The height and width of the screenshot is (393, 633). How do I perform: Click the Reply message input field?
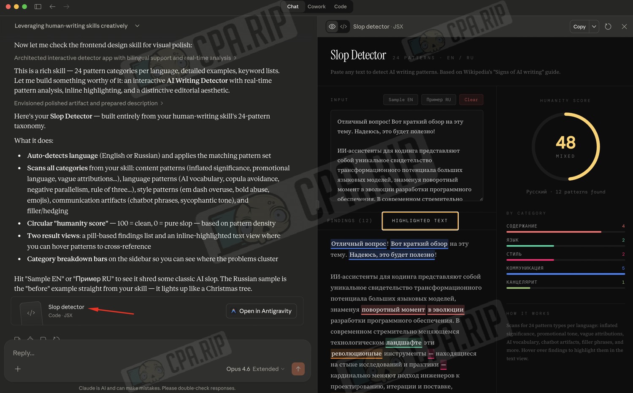click(157, 353)
